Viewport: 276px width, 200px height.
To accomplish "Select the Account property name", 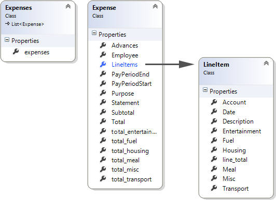I will click(234, 102).
